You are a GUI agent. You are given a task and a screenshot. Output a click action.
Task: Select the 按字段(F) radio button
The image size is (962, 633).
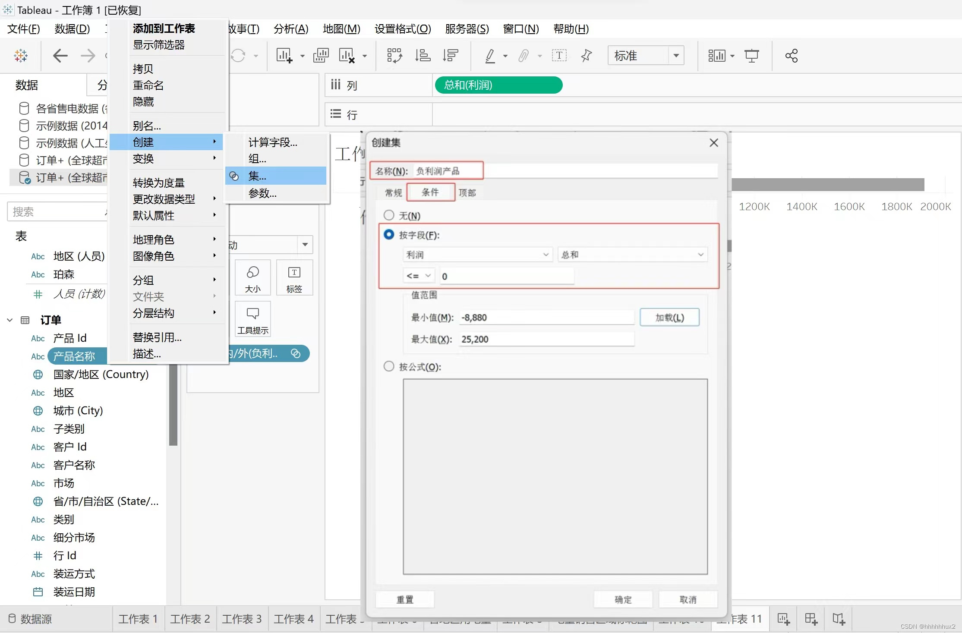pyautogui.click(x=389, y=234)
